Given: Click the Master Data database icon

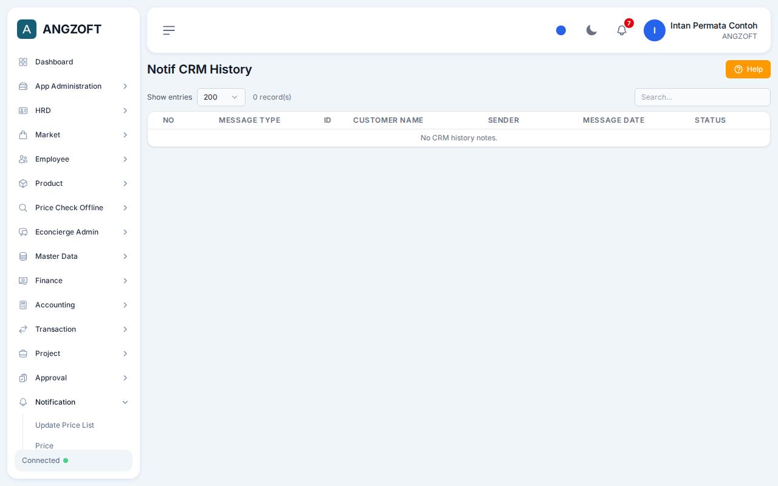Looking at the screenshot, I should click(x=23, y=256).
